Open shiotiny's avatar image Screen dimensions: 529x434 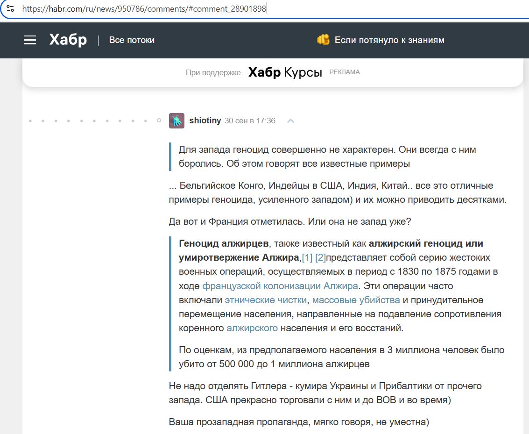pos(176,121)
